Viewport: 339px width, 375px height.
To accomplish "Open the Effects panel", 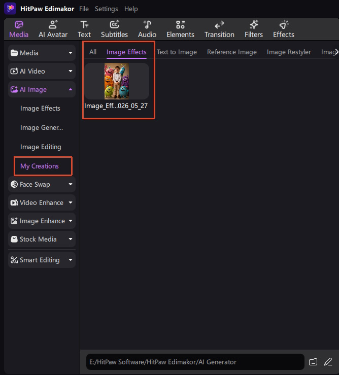I will click(284, 29).
